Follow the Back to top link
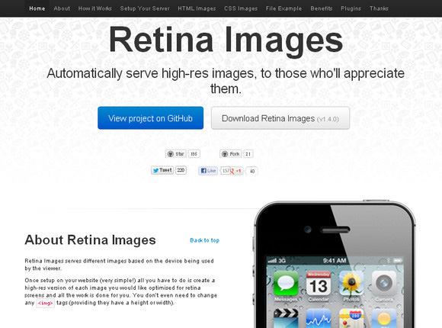Screen dimensions: 442x328 coord(205,240)
